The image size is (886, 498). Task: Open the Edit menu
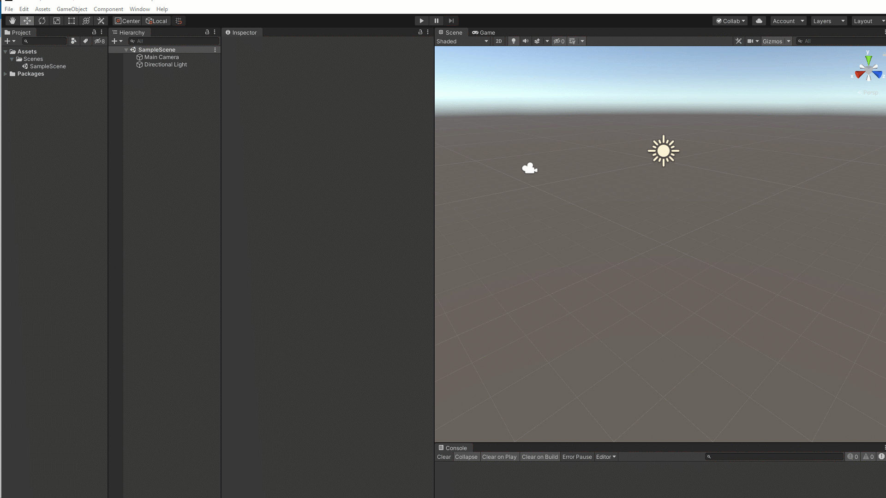coord(24,9)
